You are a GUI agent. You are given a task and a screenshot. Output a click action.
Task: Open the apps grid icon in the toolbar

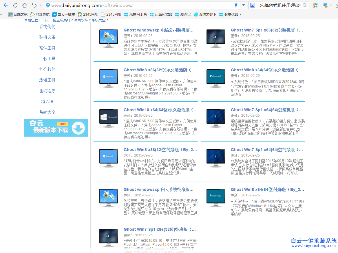click(315, 5)
